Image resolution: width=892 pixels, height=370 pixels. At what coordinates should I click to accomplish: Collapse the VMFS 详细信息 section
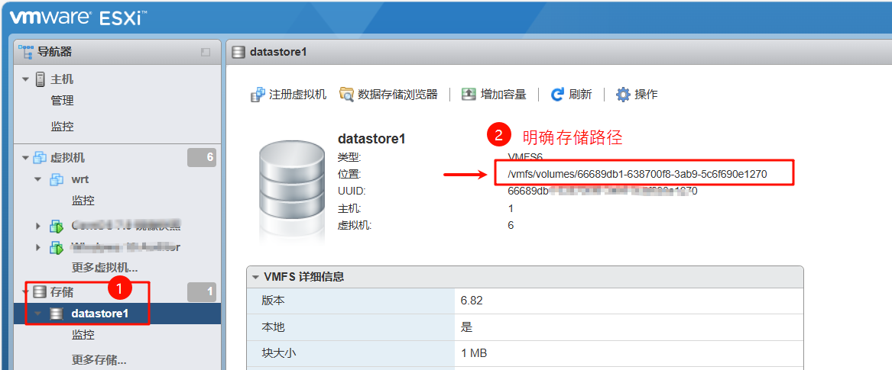click(x=255, y=277)
